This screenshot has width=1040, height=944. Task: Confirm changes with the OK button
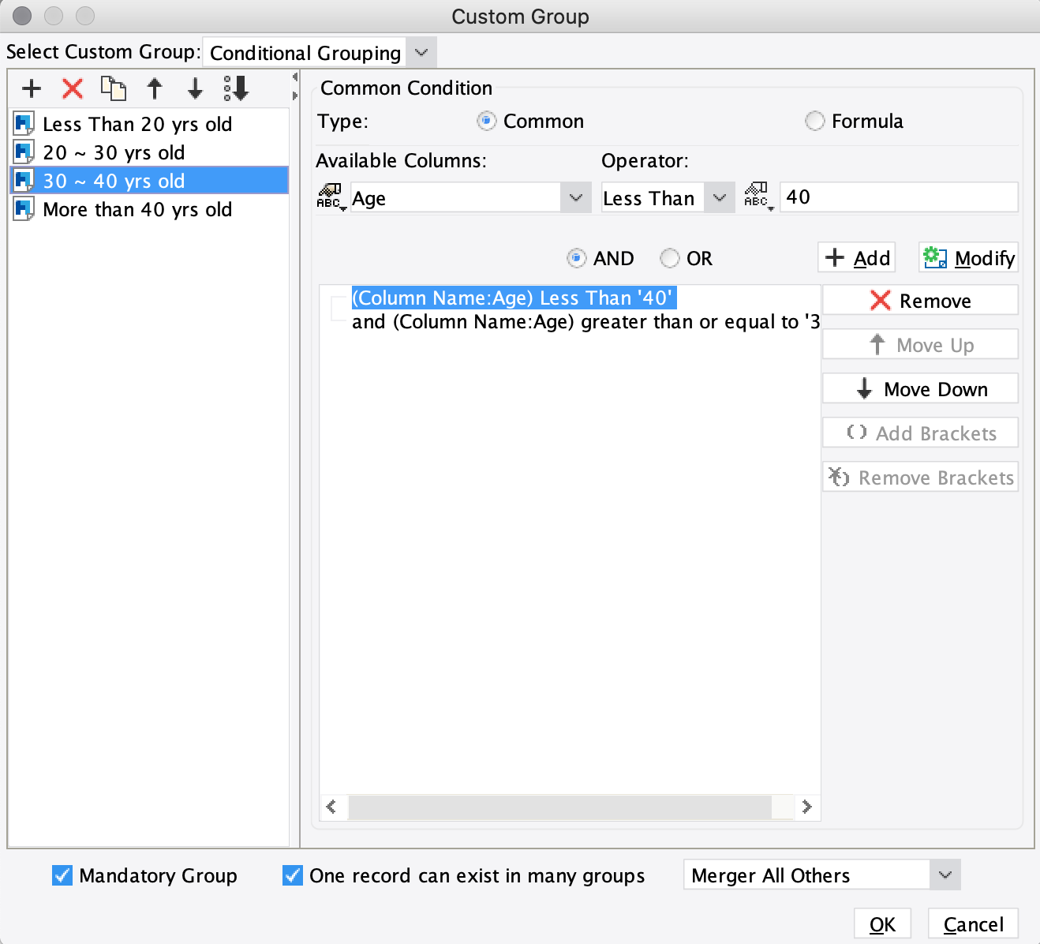pyautogui.click(x=882, y=923)
